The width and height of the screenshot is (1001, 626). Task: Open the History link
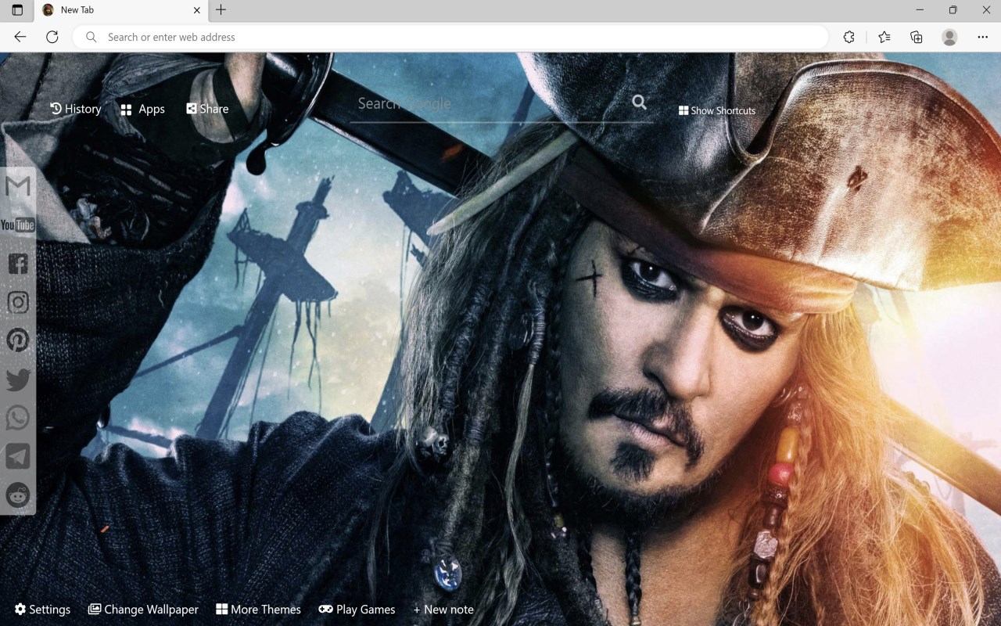pos(76,109)
